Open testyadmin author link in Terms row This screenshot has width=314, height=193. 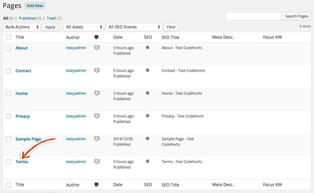point(76,162)
